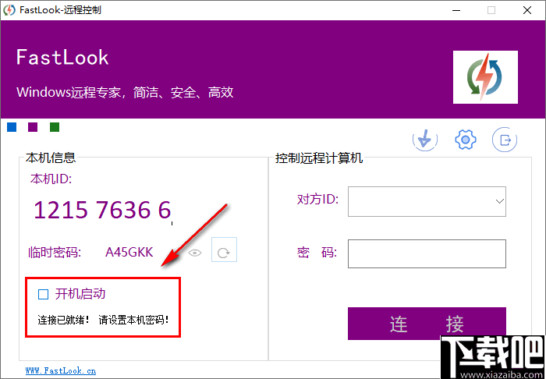Viewport: 546px width, 379px height.
Task: Click the 本机ID label
Action: pos(51,179)
